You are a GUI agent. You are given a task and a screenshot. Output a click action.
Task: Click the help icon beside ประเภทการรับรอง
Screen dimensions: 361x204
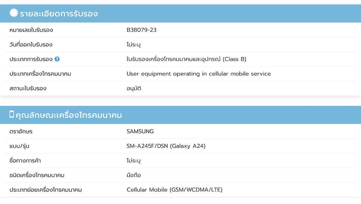[57, 59]
